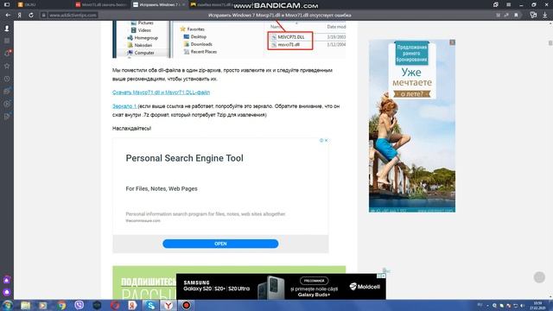Reload the page with the refresh icon
Image resolution: width=553 pixels, height=311 pixels.
pyautogui.click(x=31, y=16)
